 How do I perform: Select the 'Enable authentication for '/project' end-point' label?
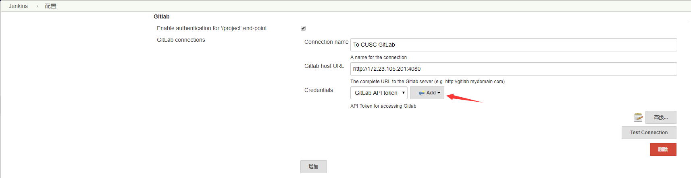[212, 28]
